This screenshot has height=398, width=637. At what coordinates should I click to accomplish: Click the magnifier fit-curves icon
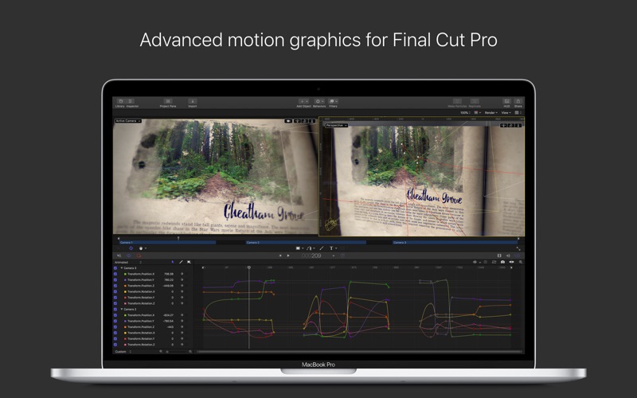click(x=521, y=262)
